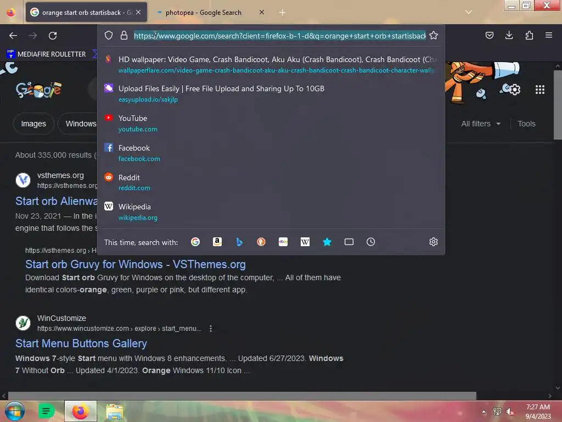
Task: Expand the All filters dropdown
Action: (x=481, y=124)
